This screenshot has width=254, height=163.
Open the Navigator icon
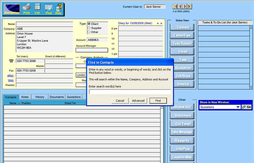click(12, 9)
